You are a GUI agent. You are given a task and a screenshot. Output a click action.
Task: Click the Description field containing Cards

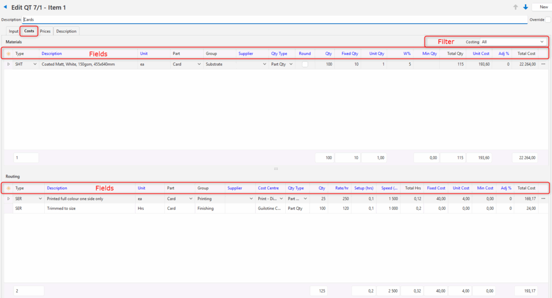click(x=270, y=20)
